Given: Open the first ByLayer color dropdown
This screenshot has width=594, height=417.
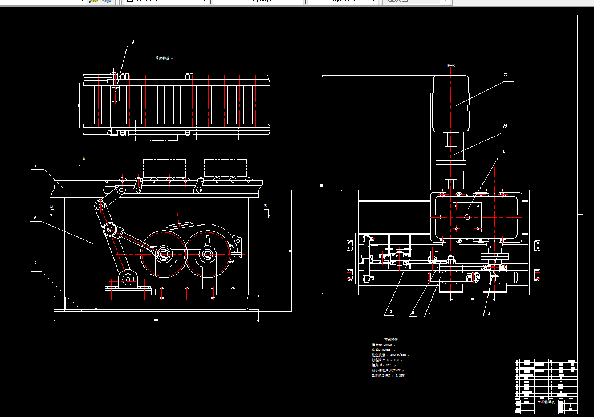Looking at the screenshot, I should [166, 1].
